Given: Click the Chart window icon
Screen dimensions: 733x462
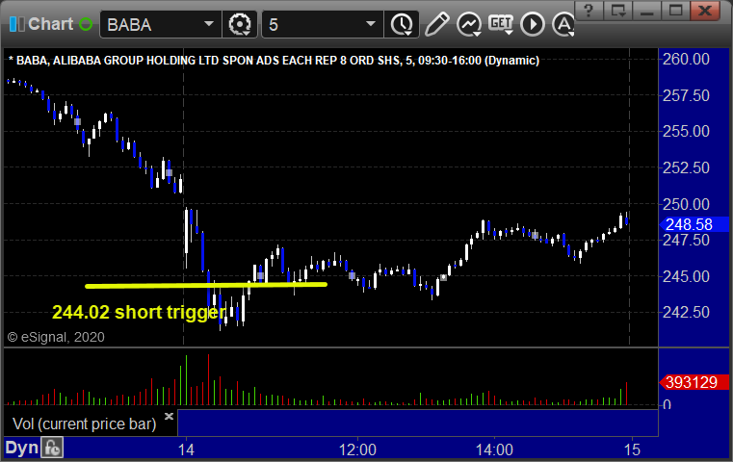Looking at the screenshot, I should tap(16, 24).
